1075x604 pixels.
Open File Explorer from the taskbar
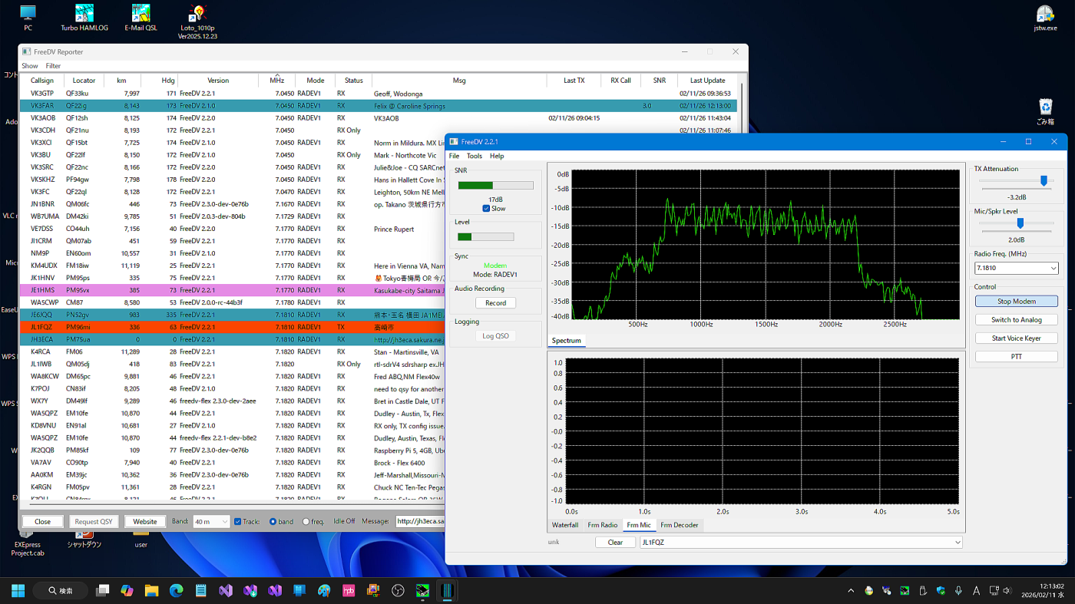pos(151,590)
